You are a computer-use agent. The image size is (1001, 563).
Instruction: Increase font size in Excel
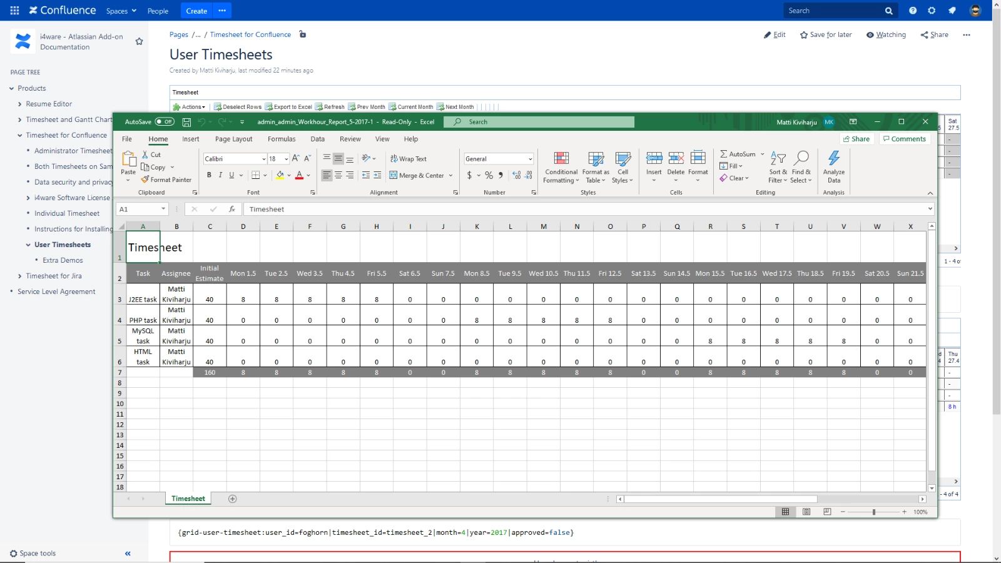(296, 159)
